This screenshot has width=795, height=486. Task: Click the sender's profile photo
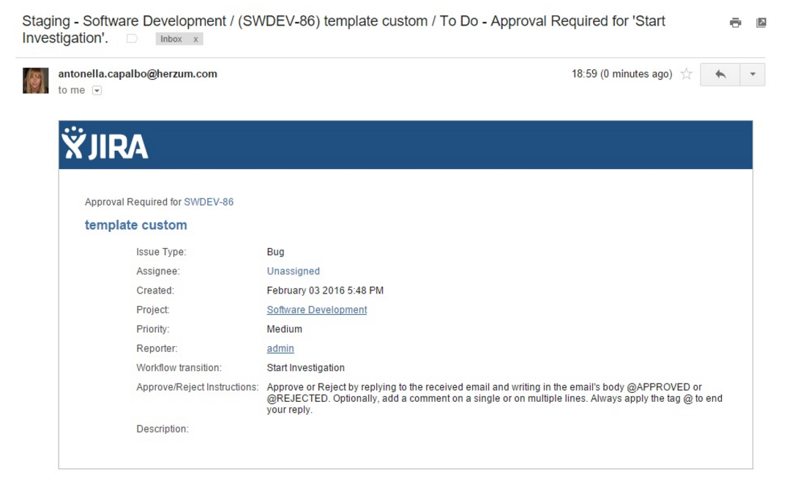pos(35,81)
